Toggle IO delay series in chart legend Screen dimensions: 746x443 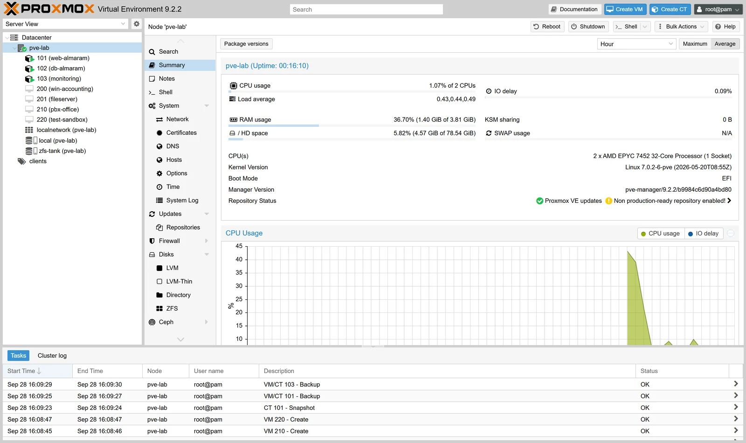pos(703,234)
